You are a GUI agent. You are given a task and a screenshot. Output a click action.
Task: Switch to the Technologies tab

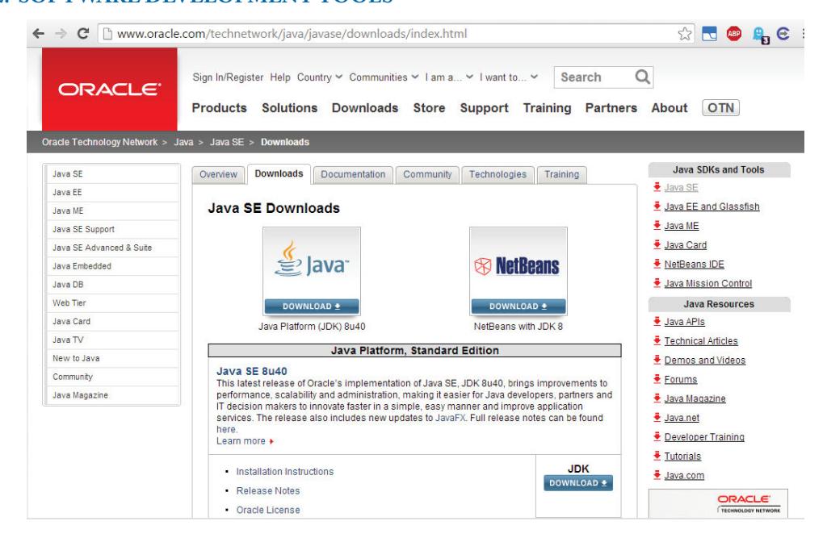pos(497,174)
